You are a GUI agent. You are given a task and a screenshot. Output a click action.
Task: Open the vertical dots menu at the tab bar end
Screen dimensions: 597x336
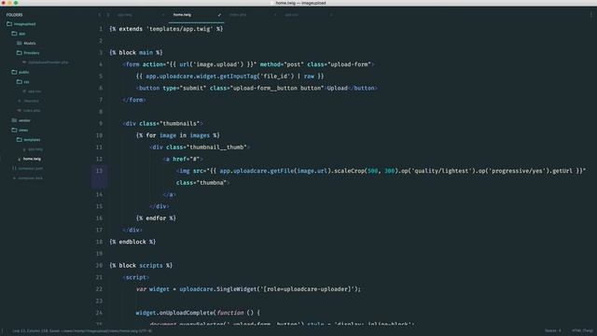(590, 15)
